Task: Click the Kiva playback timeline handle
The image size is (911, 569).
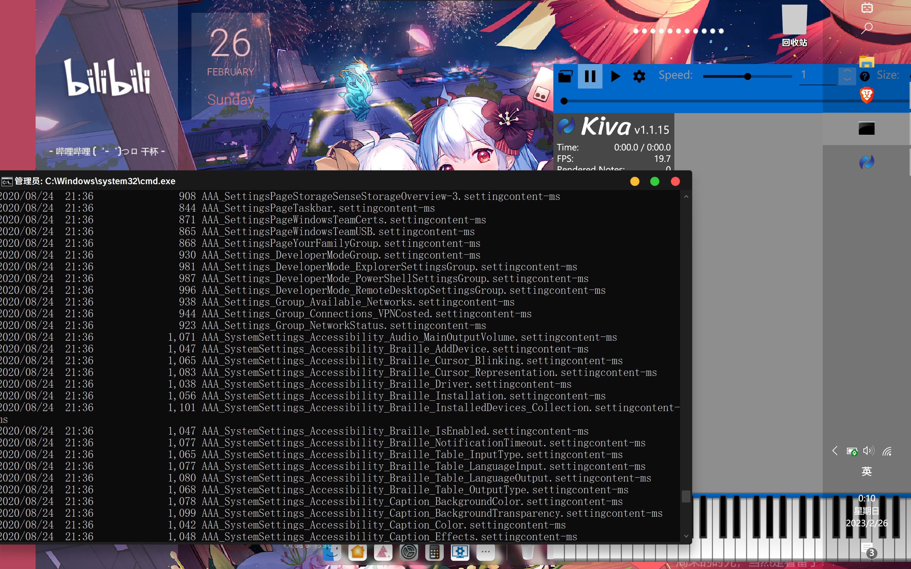Action: pos(564,101)
